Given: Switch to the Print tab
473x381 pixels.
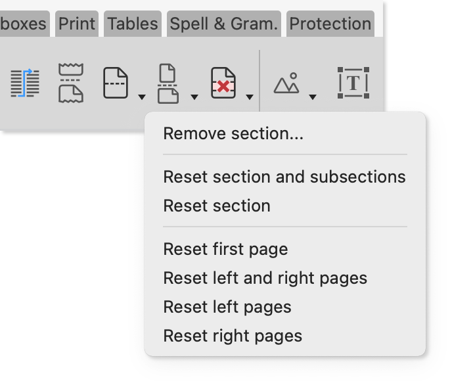Looking at the screenshot, I should [x=77, y=24].
